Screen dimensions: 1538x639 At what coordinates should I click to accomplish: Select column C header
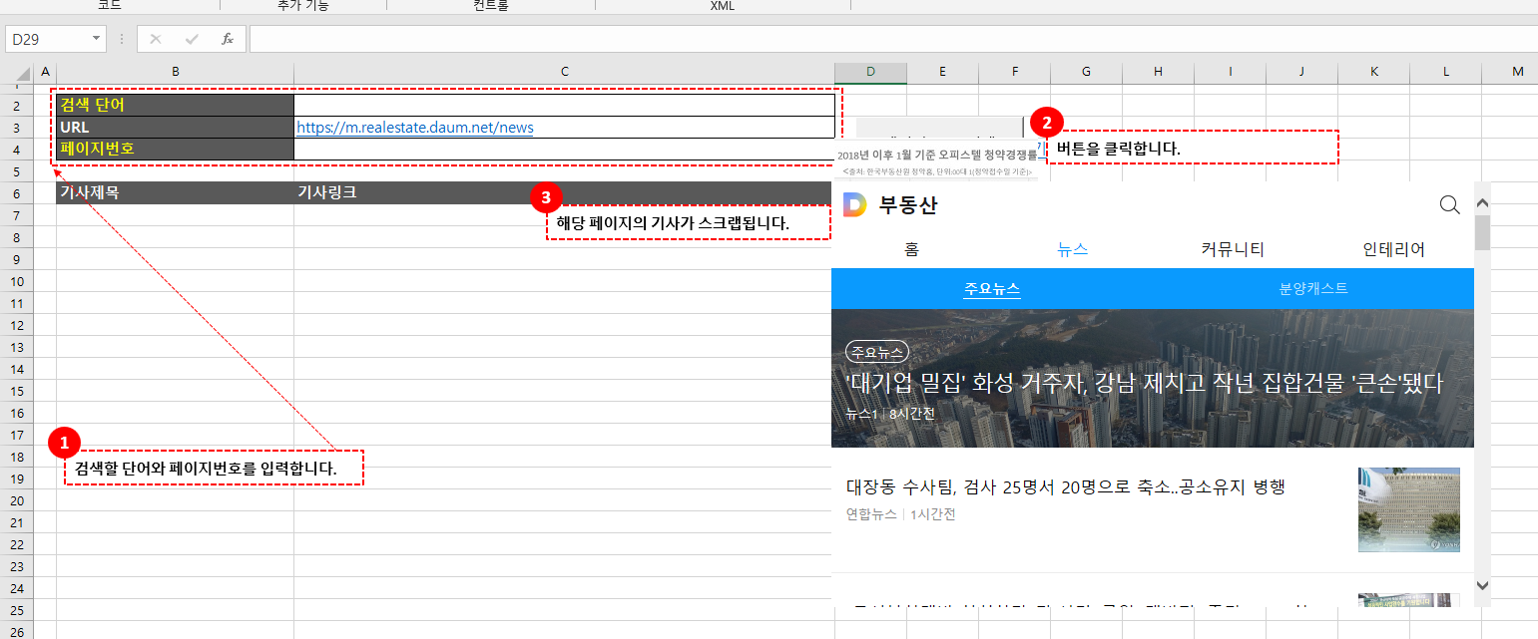(x=565, y=72)
